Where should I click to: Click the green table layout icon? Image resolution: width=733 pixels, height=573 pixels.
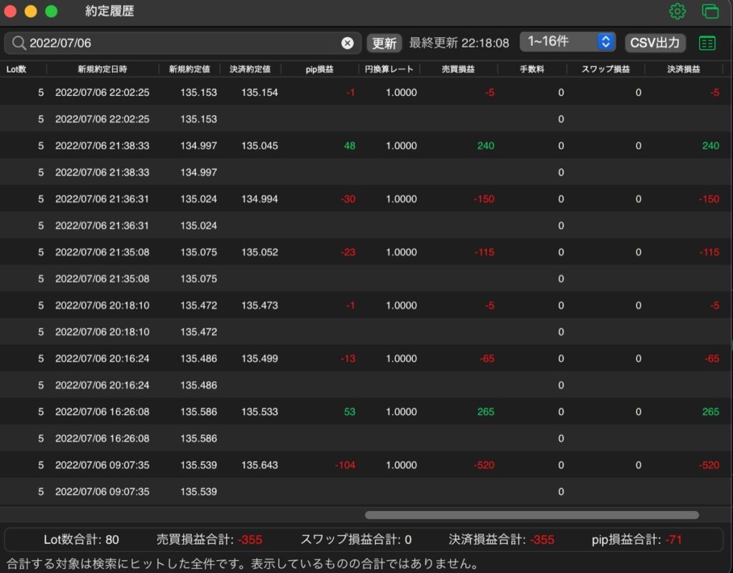pos(707,43)
